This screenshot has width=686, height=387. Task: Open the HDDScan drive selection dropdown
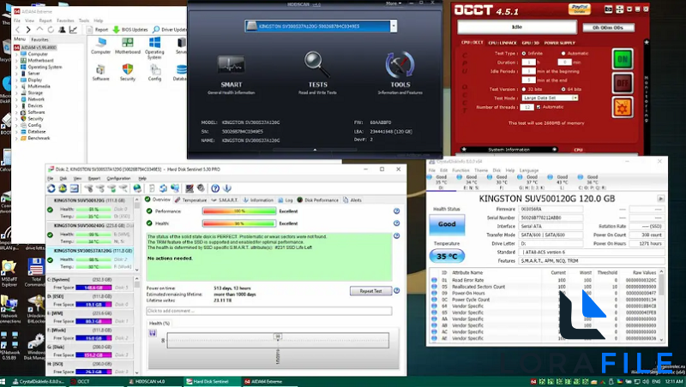394,27
